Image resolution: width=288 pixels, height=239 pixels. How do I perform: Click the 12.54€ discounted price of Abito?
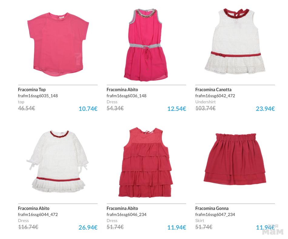click(177, 109)
